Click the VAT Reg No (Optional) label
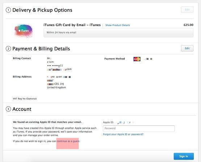Image resolution: width=201 pixels, height=162 pixels. point(25,99)
